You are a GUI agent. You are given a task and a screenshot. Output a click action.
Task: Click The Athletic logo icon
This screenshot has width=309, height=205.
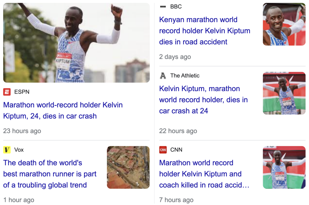pyautogui.click(x=163, y=76)
